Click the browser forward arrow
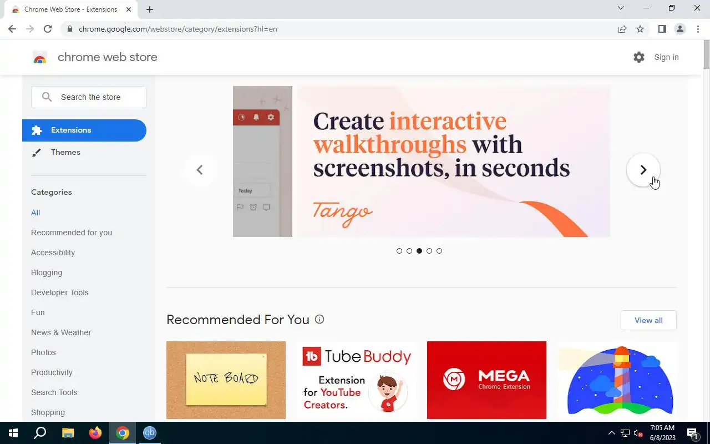 coord(30,29)
